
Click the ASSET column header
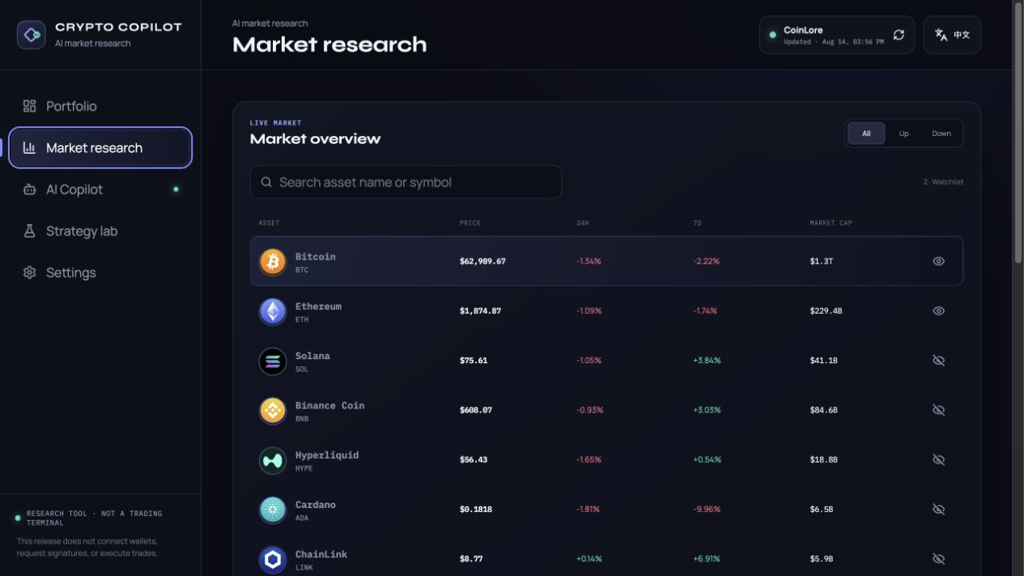pos(269,222)
